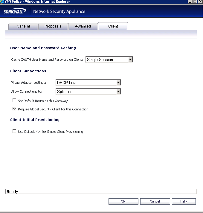Click the Client Connections heading
Screen dimensions: 203x213
28,71
